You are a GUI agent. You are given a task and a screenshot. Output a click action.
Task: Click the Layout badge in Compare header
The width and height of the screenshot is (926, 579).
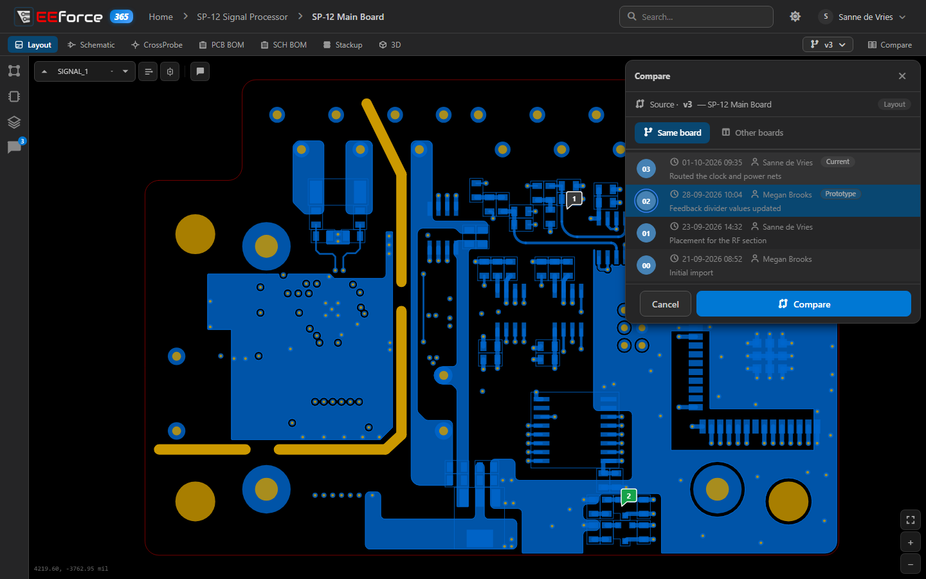click(x=894, y=104)
